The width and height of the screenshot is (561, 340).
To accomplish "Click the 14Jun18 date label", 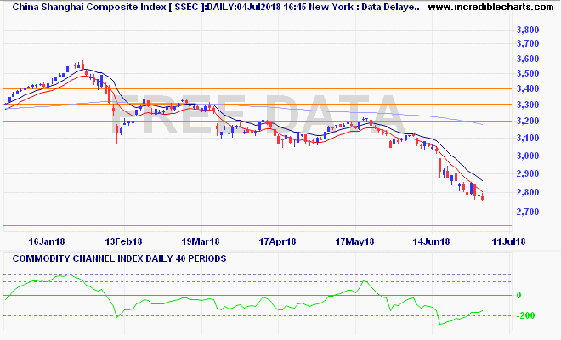I will [429, 241].
